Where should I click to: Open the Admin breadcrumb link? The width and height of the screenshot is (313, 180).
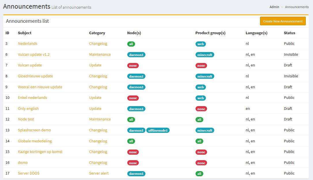[x=274, y=7]
